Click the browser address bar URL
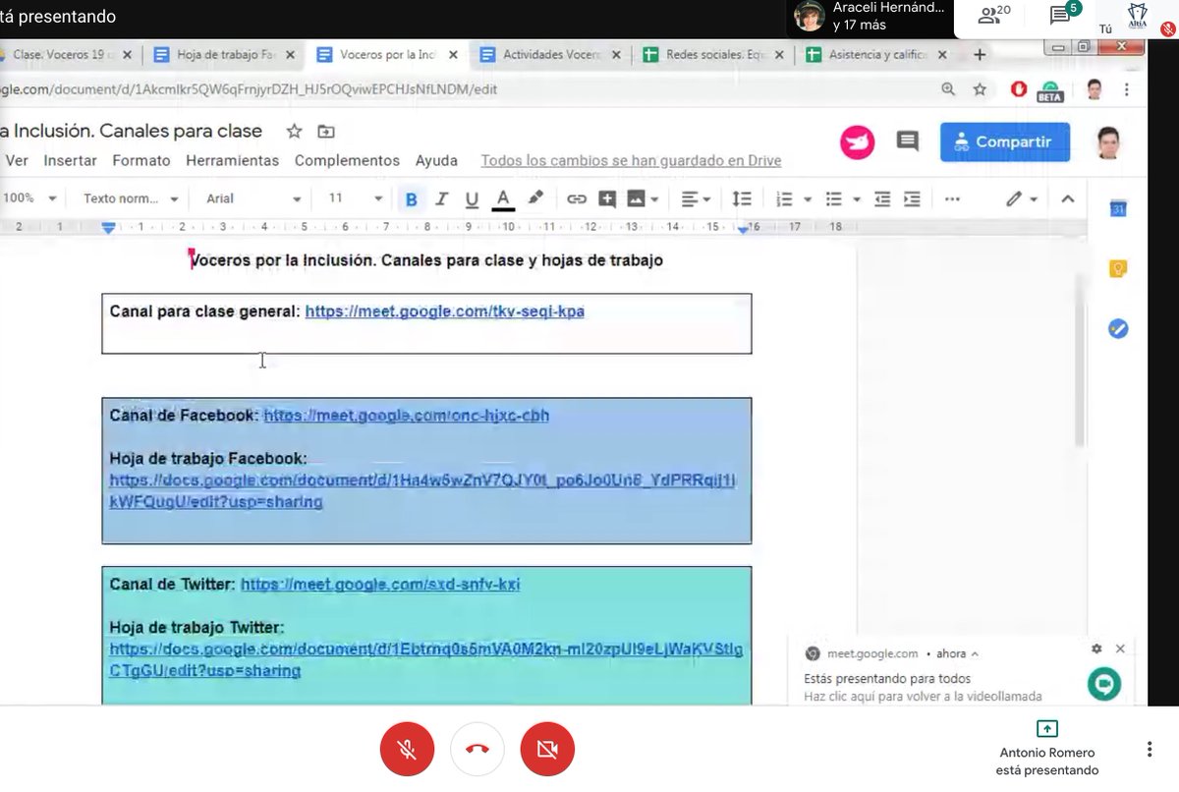1179x792 pixels. coord(249,89)
